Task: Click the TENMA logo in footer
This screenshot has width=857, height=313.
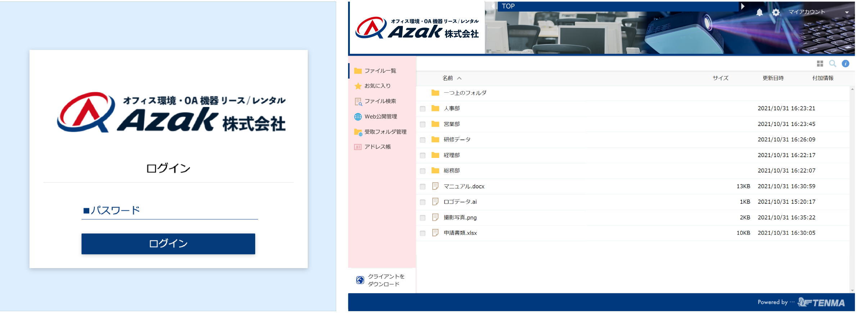Action: pyautogui.click(x=821, y=302)
